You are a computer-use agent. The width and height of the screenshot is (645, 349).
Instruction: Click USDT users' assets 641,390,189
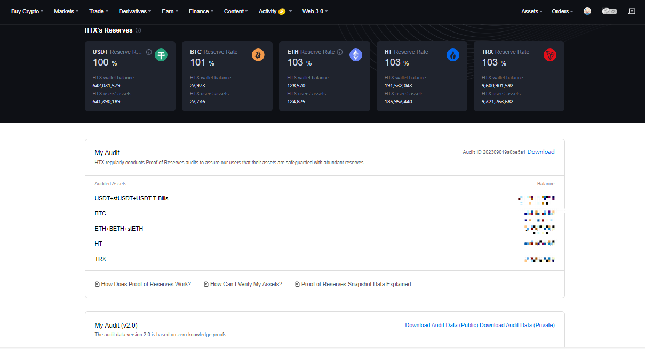106,101
